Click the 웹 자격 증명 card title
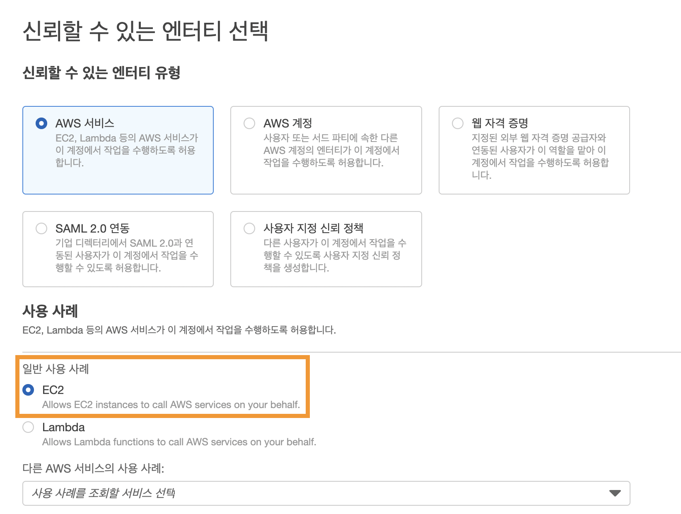The width and height of the screenshot is (681, 514). tap(500, 123)
